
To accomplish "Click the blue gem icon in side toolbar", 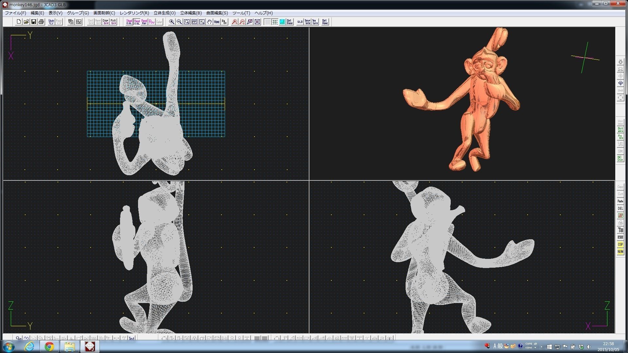I will click(620, 83).
